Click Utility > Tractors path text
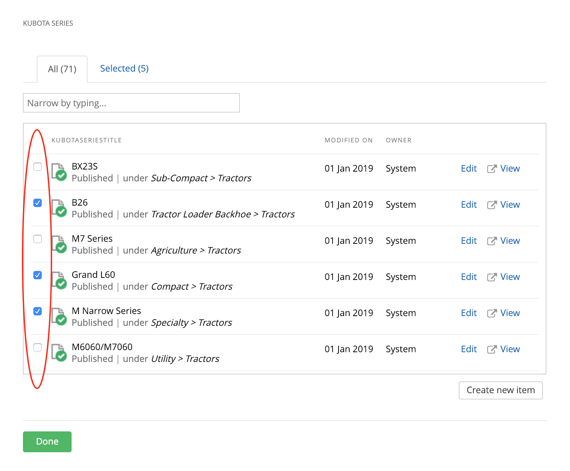 point(185,359)
